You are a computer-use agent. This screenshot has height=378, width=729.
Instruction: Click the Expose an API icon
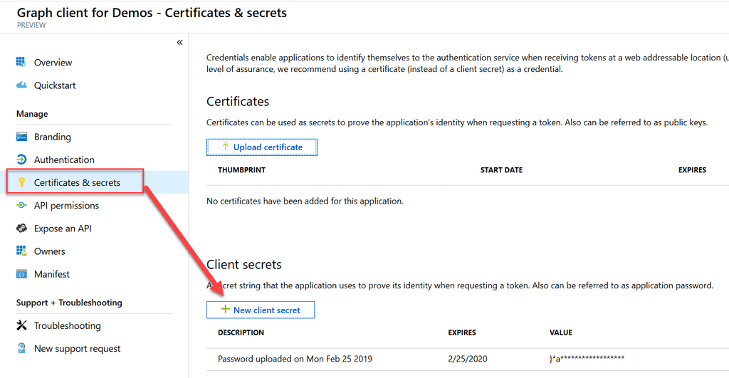click(21, 229)
